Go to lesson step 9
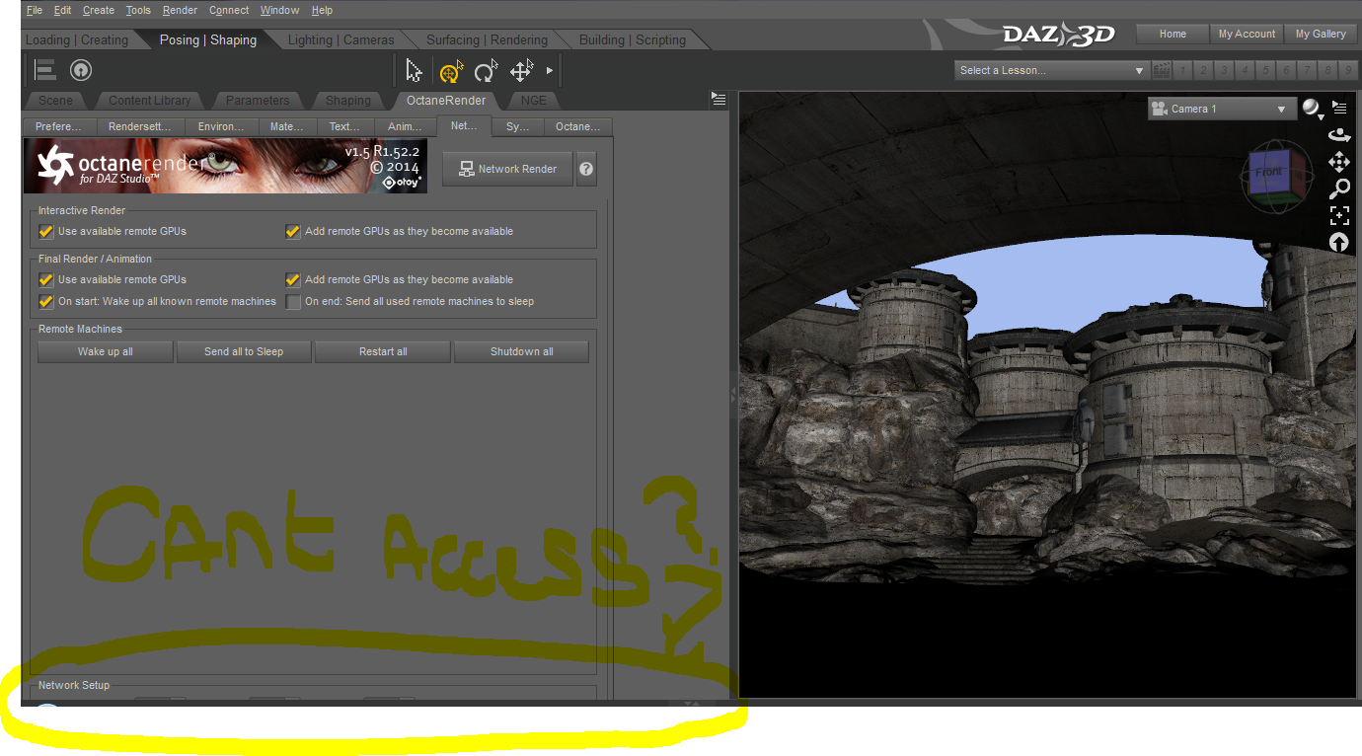Viewport: 1362px width, 756px height. (x=1350, y=70)
